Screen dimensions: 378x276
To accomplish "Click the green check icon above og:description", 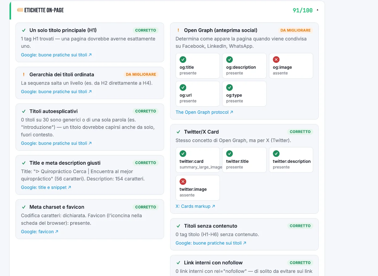I will 230,59.
